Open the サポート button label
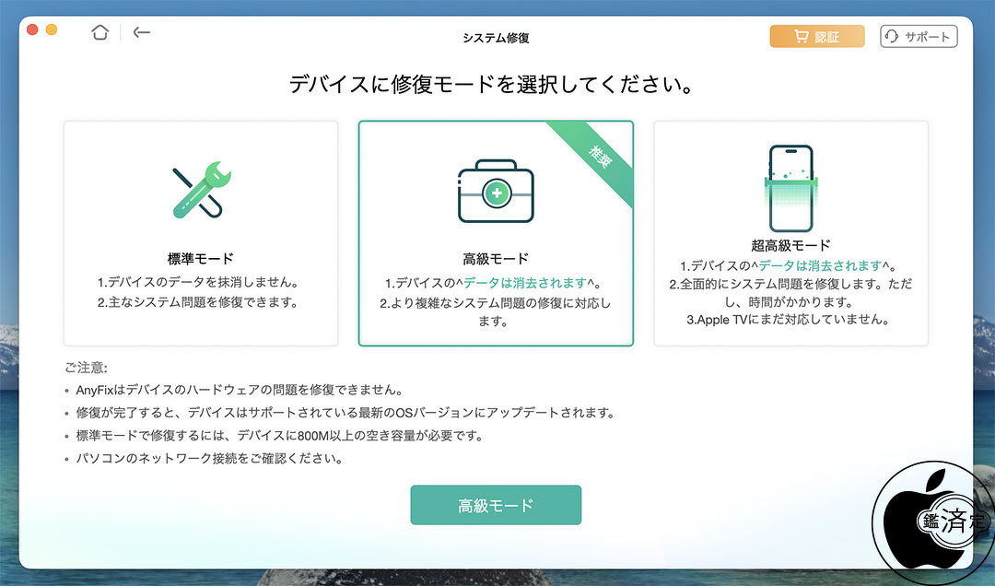Viewport: 995px width, 586px height. [928, 37]
